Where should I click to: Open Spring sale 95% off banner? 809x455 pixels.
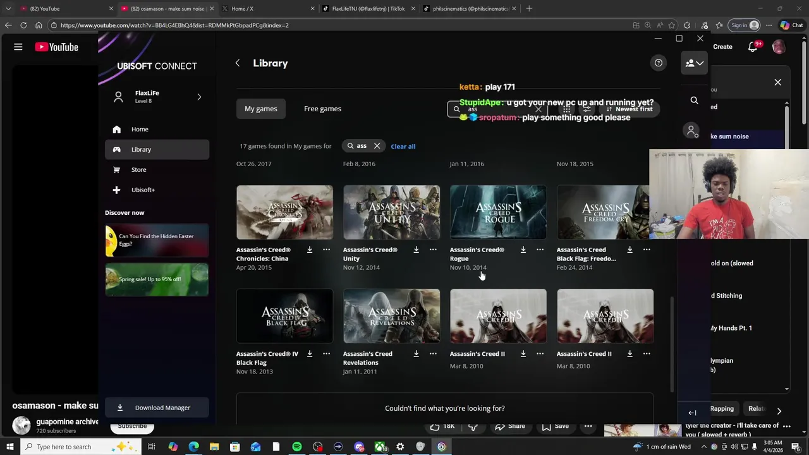click(x=157, y=279)
